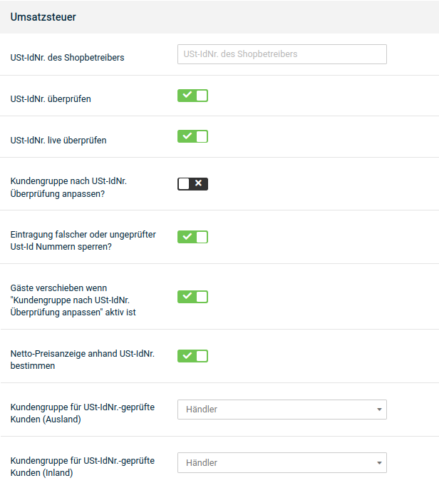Viewport: 439px width, 493px height.
Task: Click the 'Gäste verschieben wenn' label text
Action: [58, 288]
